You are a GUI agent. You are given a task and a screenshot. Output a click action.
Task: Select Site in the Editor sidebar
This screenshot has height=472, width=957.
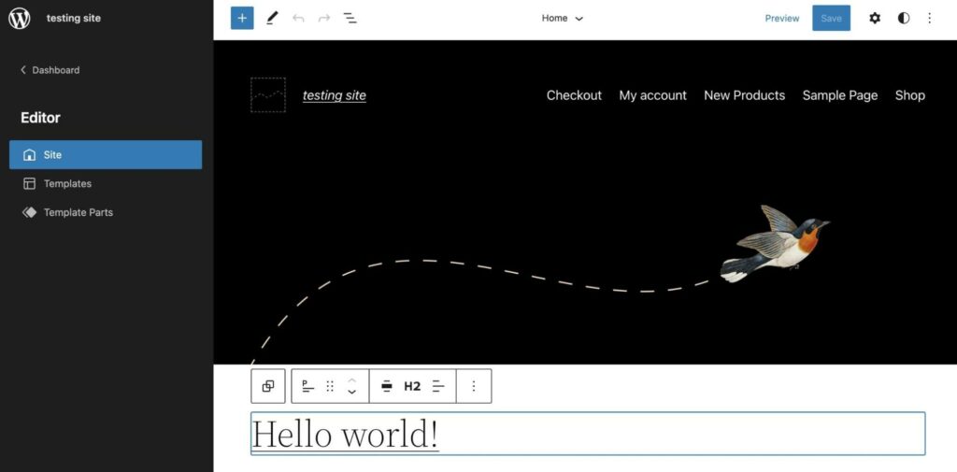click(106, 155)
